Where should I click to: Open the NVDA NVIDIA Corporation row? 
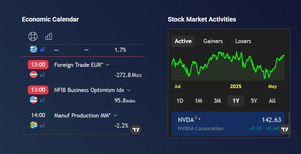coord(226,124)
